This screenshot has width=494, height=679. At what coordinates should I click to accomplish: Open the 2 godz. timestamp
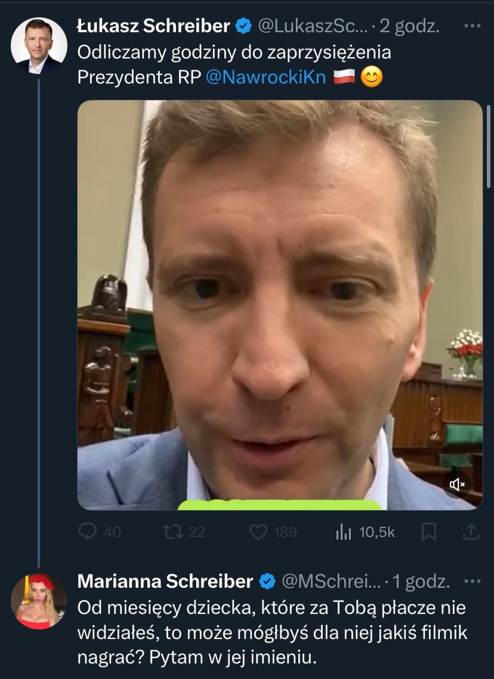pyautogui.click(x=409, y=26)
